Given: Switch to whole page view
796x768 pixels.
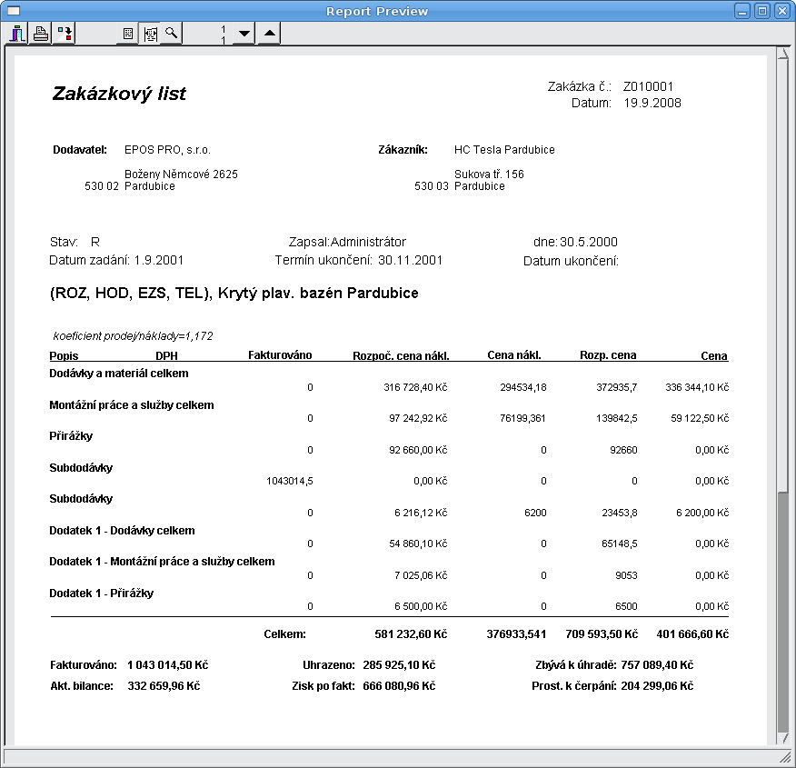Looking at the screenshot, I should point(128,35).
